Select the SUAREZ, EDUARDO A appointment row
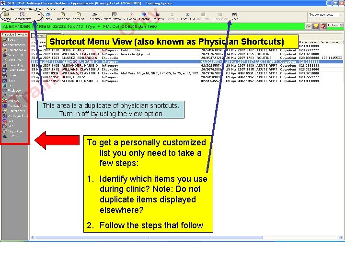 186,58
